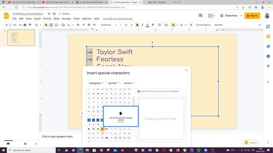This screenshot has height=153, width=273.
Task: Open the Format menu
Action: click(47, 19)
